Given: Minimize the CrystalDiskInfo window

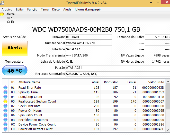Looking at the screenshot, I should tap(151, 2).
